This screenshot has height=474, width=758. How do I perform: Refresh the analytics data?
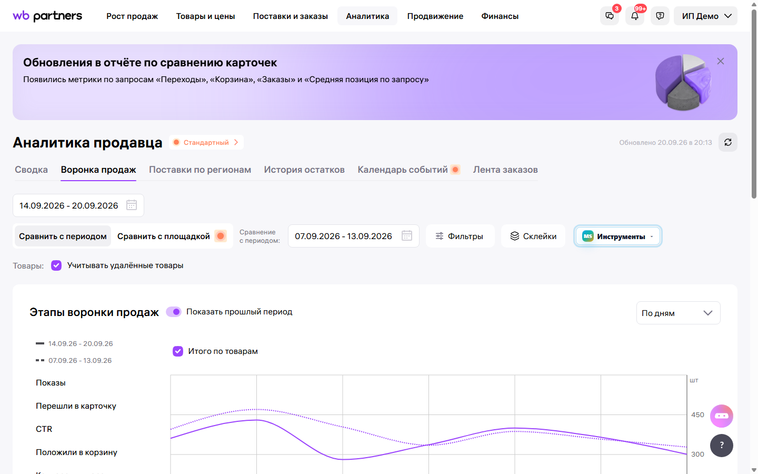(728, 142)
